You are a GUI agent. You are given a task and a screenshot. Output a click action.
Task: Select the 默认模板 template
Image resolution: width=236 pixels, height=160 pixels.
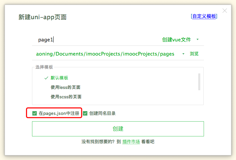tap(59, 78)
